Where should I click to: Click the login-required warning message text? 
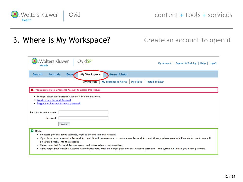(x=68, y=90)
